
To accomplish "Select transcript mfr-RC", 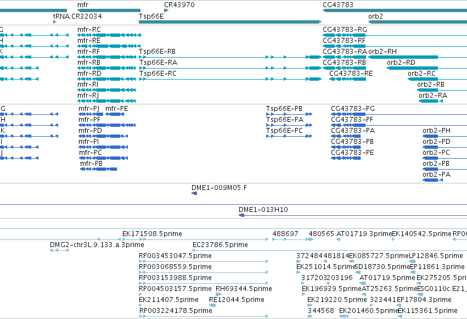I will point(109,35).
